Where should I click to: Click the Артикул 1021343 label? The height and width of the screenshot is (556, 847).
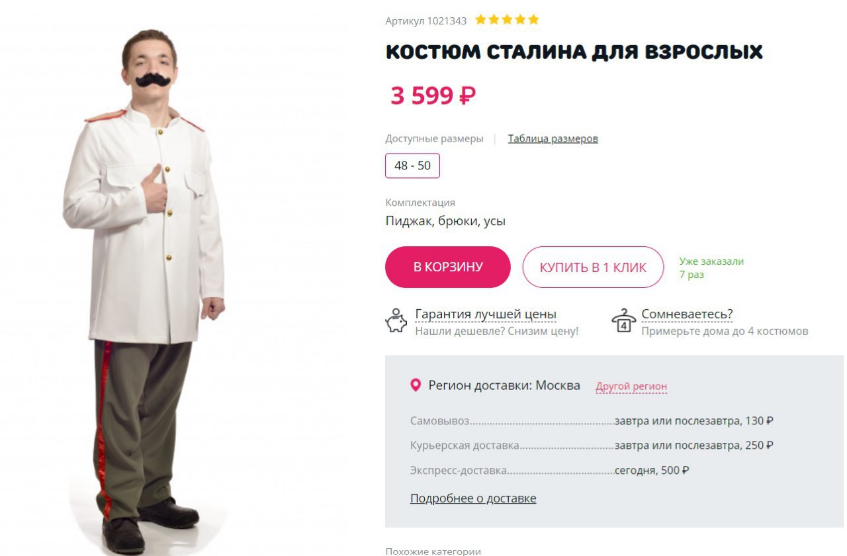point(425,21)
